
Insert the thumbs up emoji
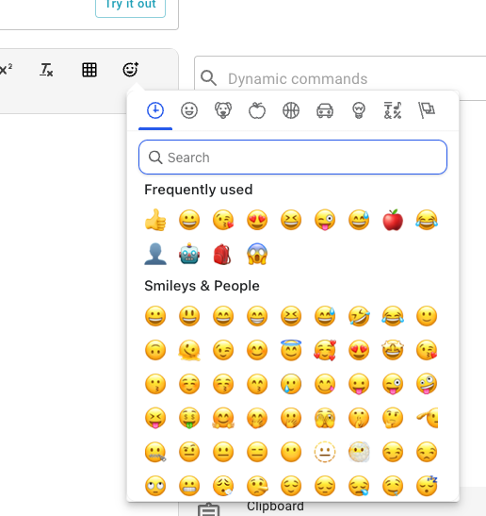click(155, 220)
